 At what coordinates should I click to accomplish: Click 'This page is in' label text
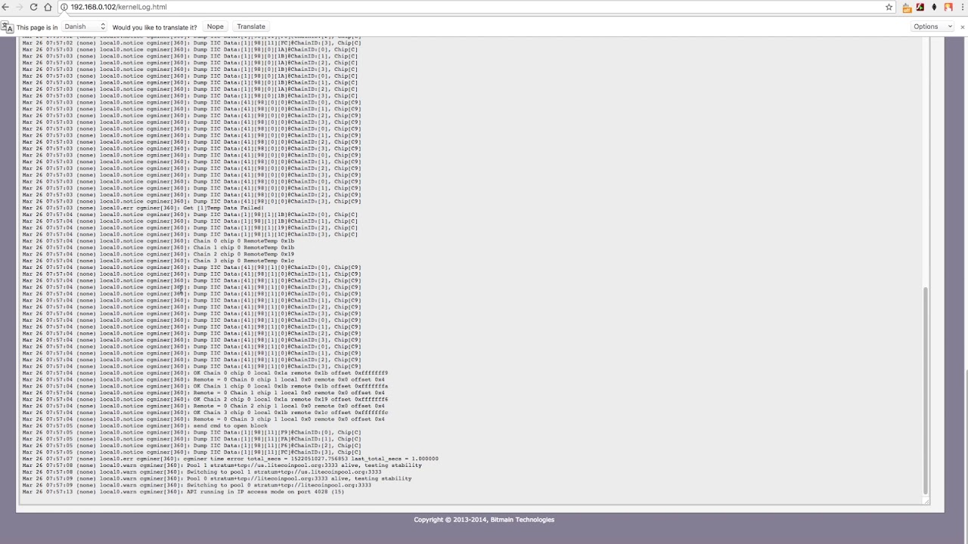(x=37, y=27)
